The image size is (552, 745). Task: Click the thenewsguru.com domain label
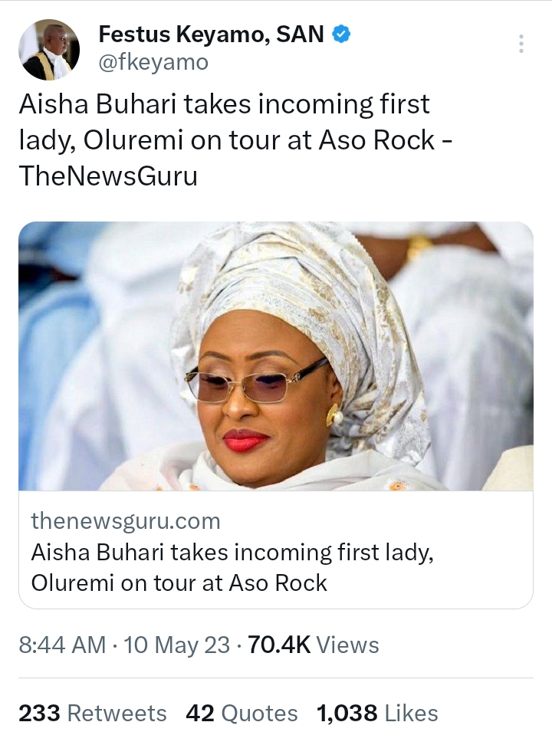(x=126, y=521)
